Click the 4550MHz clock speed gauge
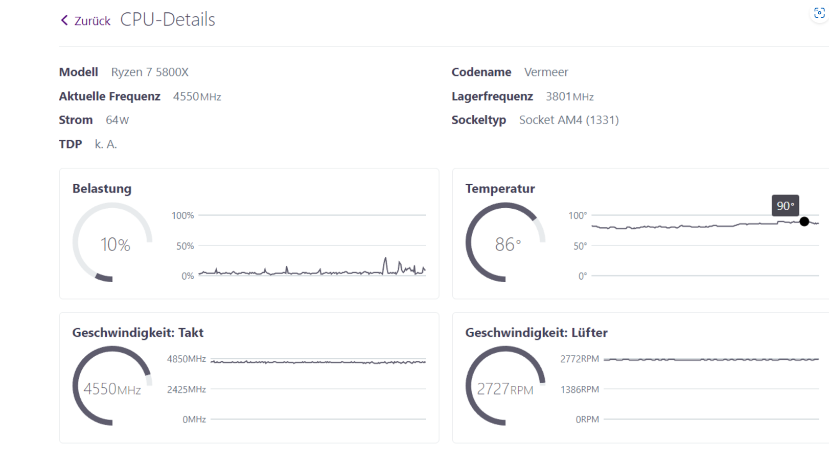 click(x=112, y=386)
